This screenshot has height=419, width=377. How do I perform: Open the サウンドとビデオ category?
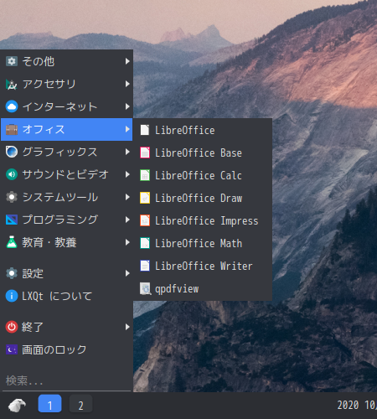point(67,174)
